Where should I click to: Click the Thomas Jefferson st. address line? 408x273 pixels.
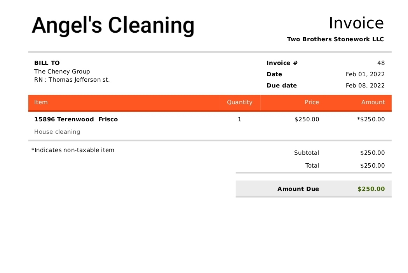(72, 80)
